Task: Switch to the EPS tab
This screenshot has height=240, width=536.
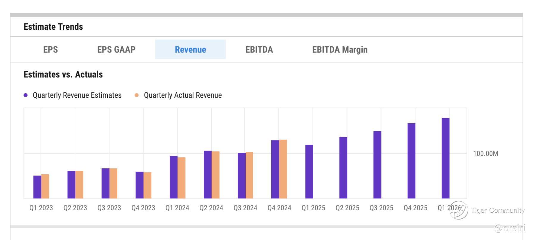Action: click(x=50, y=50)
